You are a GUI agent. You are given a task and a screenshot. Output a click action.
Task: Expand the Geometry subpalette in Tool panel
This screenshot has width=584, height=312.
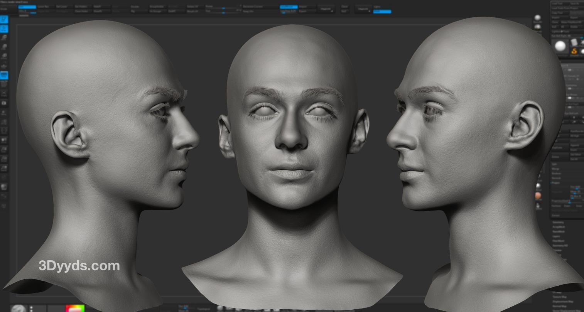point(558,222)
